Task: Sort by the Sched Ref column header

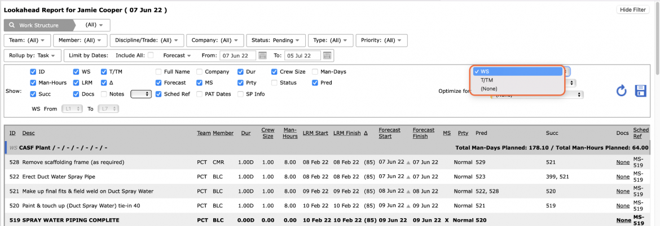Action: pyautogui.click(x=641, y=133)
